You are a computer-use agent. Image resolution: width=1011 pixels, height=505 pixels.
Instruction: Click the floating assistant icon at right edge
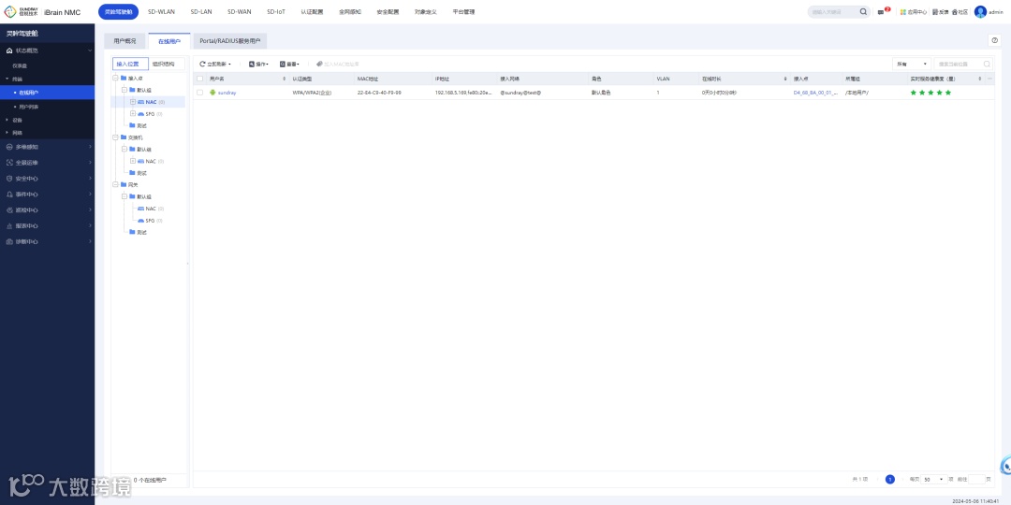1005,465
